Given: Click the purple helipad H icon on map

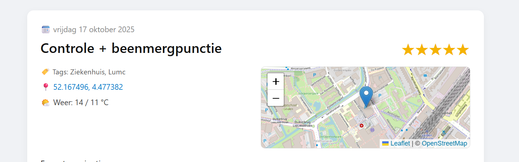Looking at the screenshot, I should click(372, 130).
